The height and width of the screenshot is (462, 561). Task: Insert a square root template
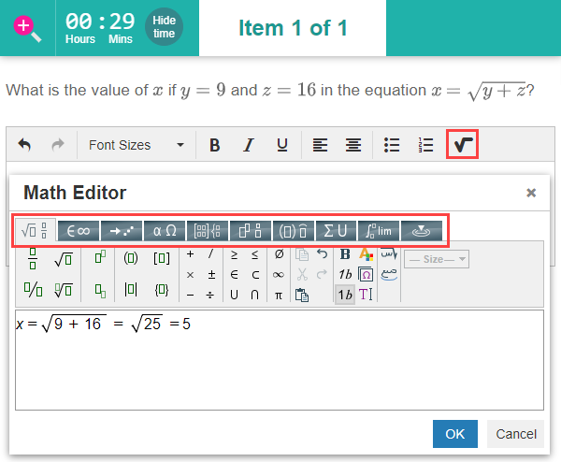tap(64, 258)
